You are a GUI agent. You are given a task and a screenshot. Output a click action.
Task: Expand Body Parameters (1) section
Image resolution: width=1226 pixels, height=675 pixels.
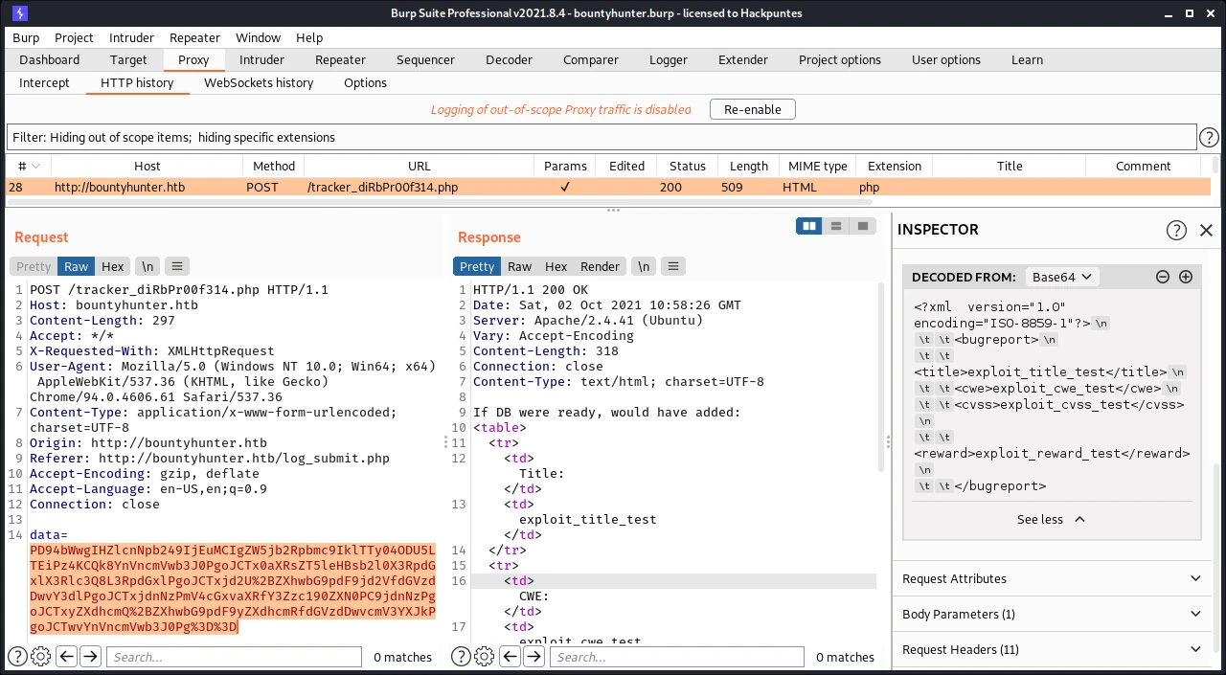tap(1051, 614)
